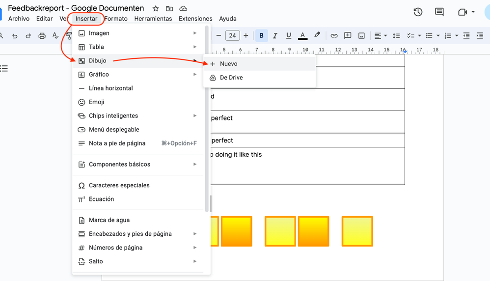This screenshot has width=490, height=281.
Task: Add a Marca de agua
Action: click(138, 220)
